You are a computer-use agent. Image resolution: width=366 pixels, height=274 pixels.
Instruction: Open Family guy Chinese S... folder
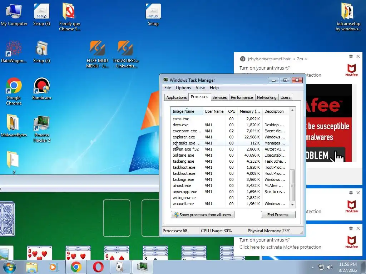point(70,17)
